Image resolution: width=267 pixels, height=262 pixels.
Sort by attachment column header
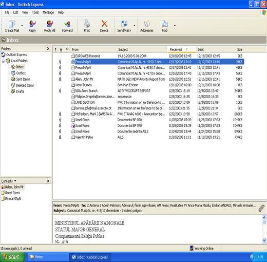pos(61,50)
